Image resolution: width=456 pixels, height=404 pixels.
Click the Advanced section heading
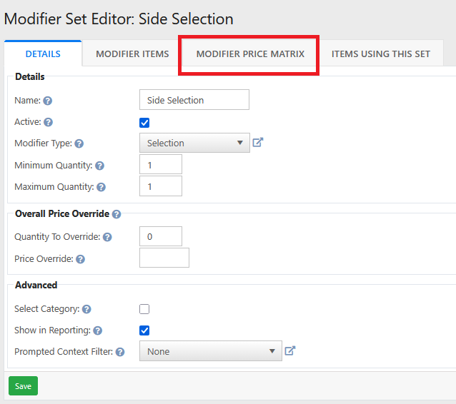click(36, 286)
